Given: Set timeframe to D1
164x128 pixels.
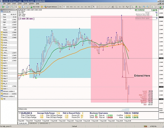Looking at the screenshot, I should pyautogui.click(x=82, y=7).
